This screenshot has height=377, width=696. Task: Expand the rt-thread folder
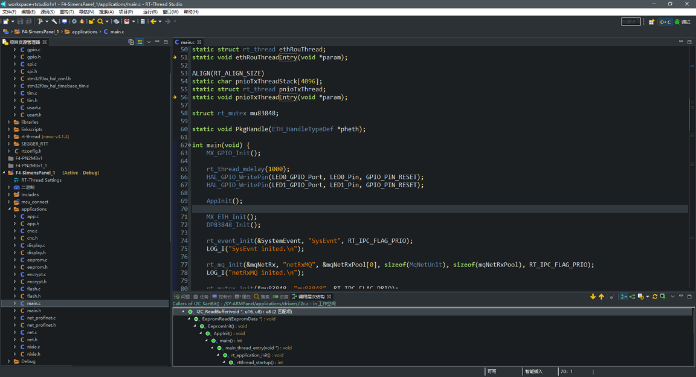(x=9, y=137)
